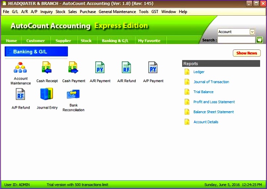Open the G/L menu
This screenshot has width=267, height=189.
pos(15,12)
